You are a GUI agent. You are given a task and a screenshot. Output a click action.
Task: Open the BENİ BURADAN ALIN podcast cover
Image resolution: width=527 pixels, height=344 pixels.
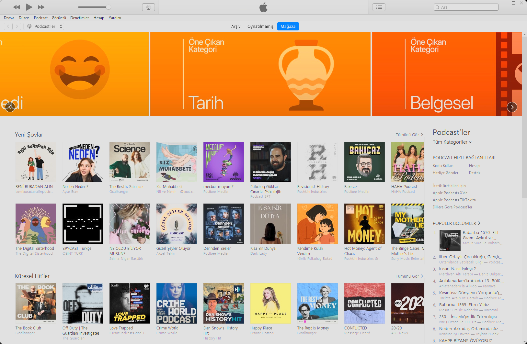pos(36,162)
